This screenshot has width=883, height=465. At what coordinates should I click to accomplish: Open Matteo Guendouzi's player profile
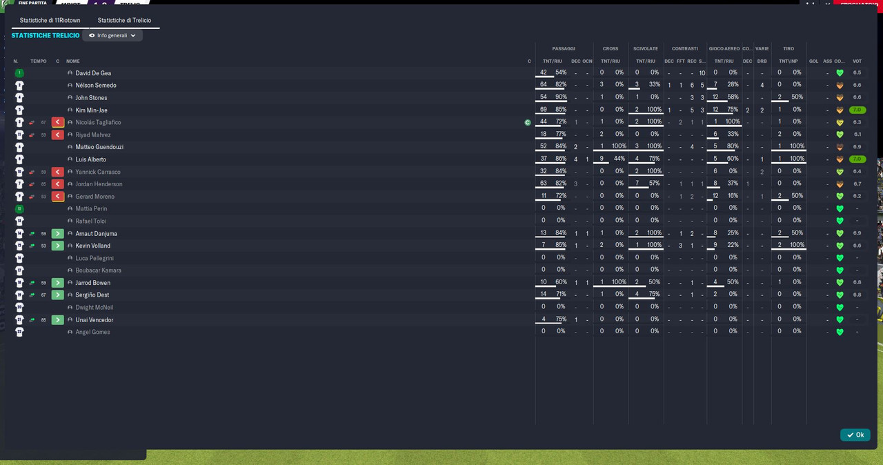99,147
